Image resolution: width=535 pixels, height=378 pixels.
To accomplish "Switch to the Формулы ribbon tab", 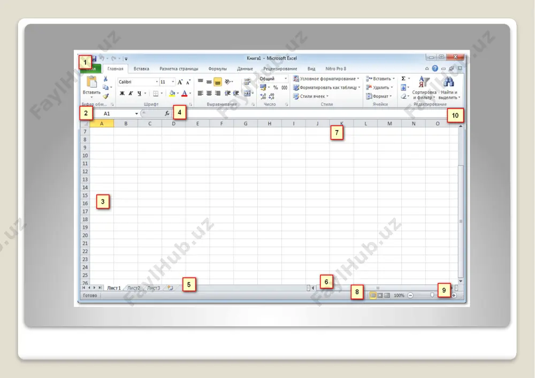I will tap(217, 68).
